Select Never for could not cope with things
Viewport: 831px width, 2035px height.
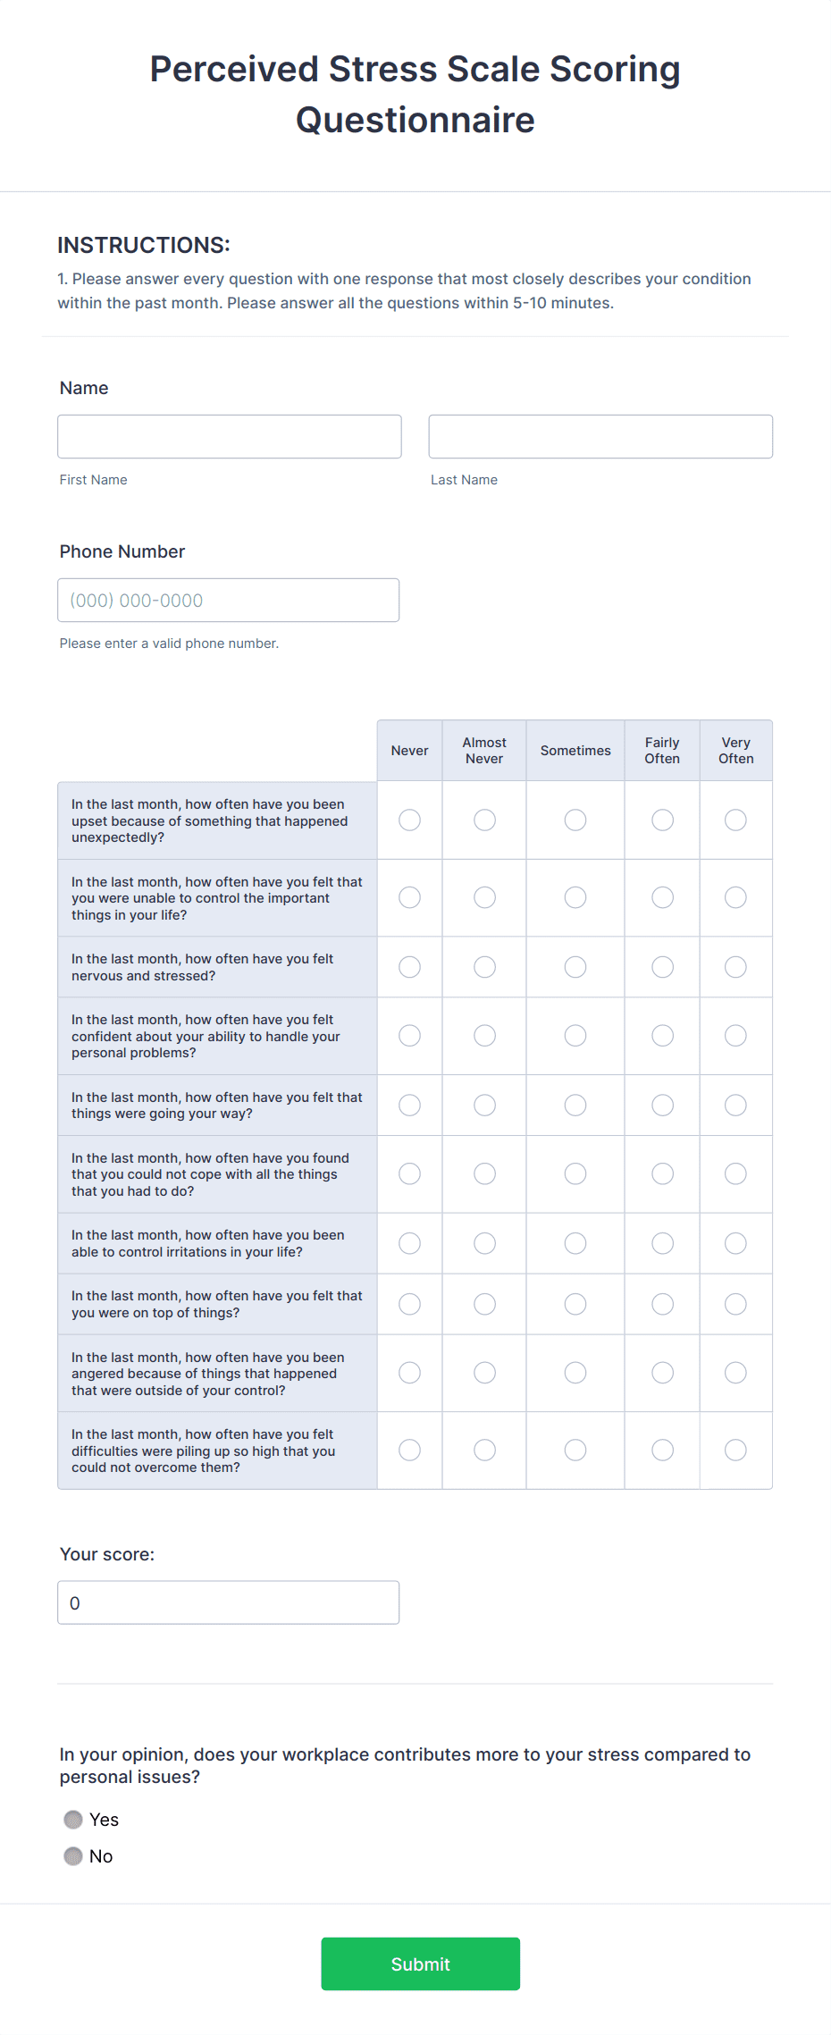click(409, 1173)
